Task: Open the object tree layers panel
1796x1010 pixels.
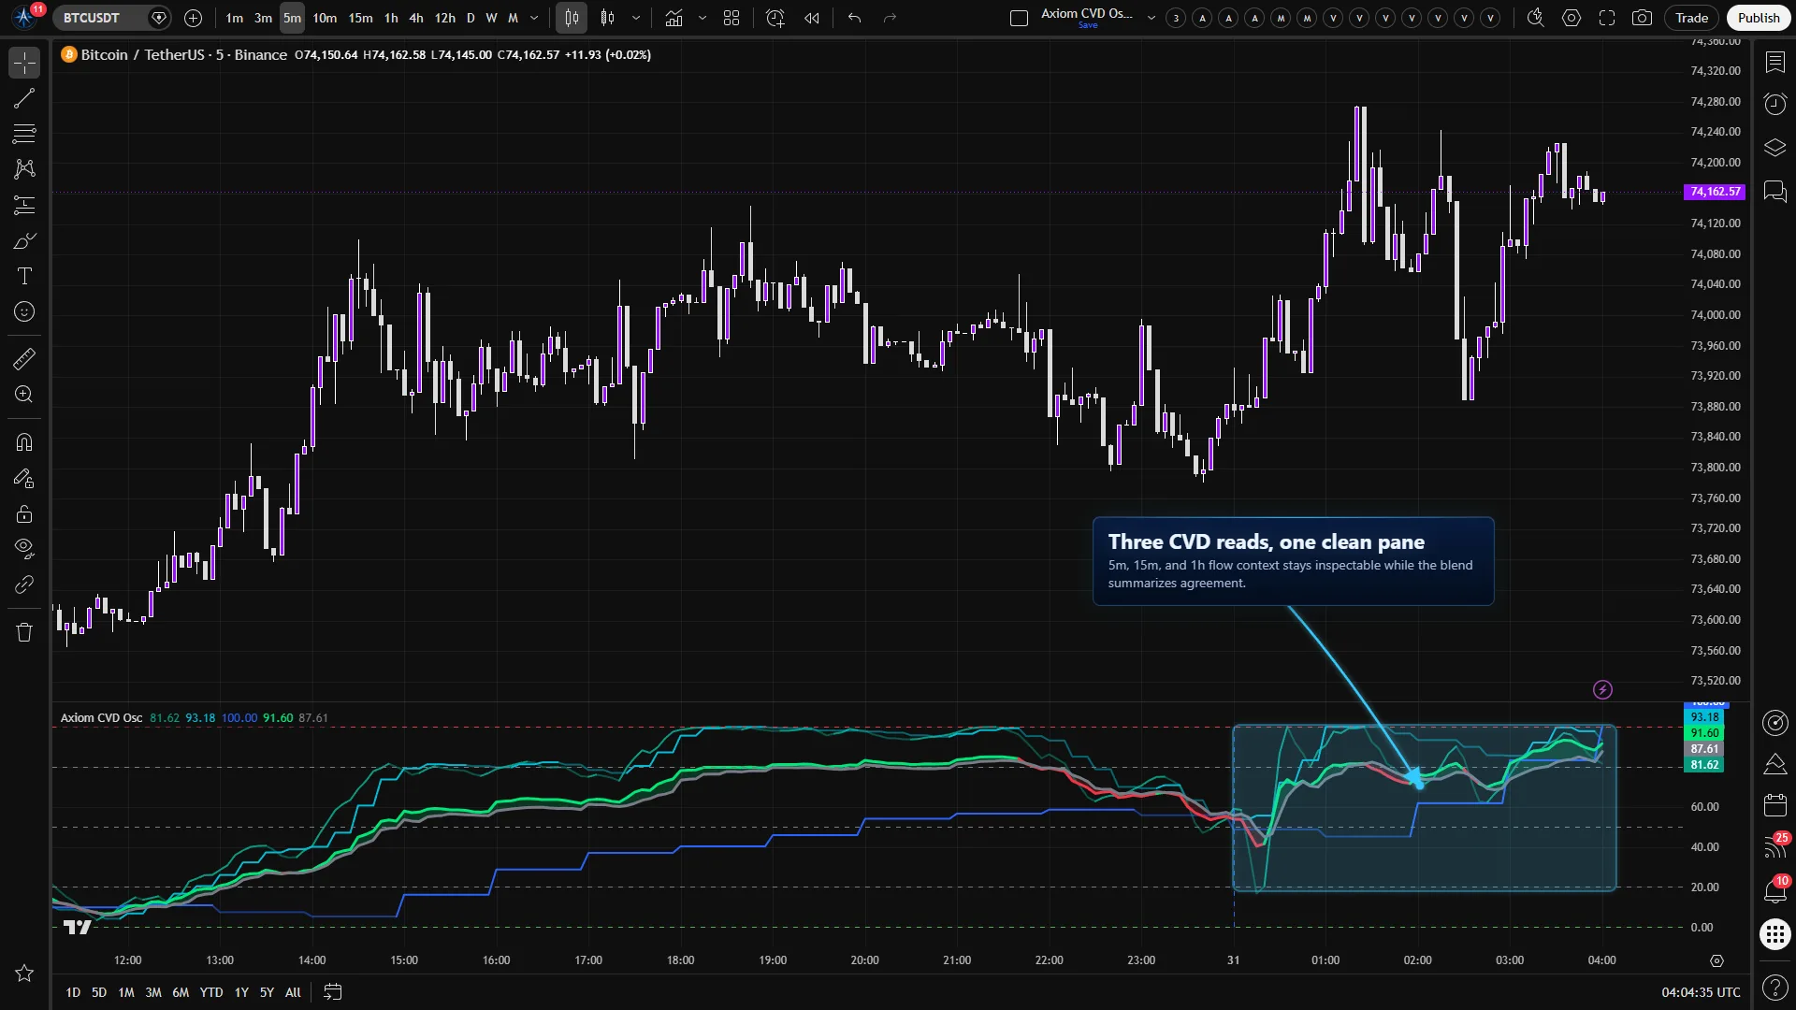Action: (1774, 148)
